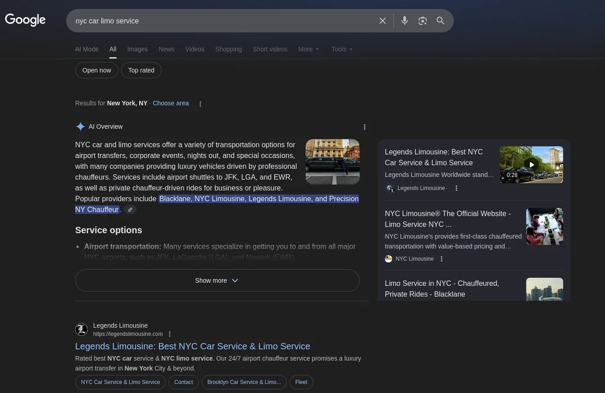Click the AI Overview sparkle icon
The height and width of the screenshot is (393, 605).
80,126
